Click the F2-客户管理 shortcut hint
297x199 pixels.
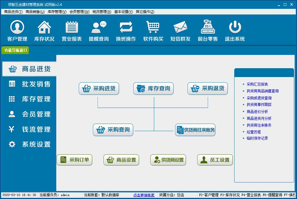tap(209, 195)
